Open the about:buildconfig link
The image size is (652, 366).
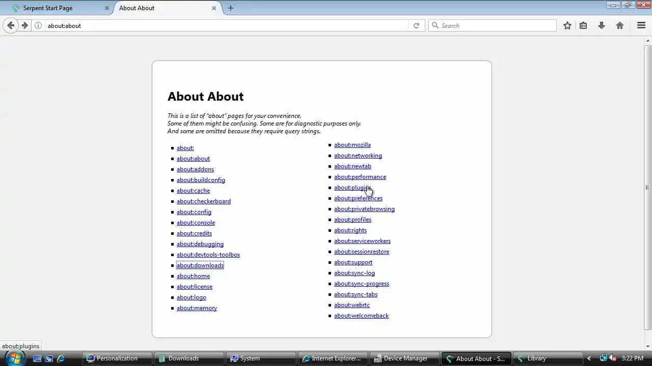tap(201, 180)
